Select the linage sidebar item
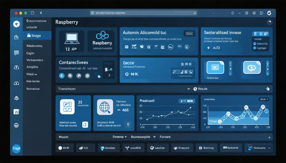This screenshot has width=286, height=163. (37, 36)
